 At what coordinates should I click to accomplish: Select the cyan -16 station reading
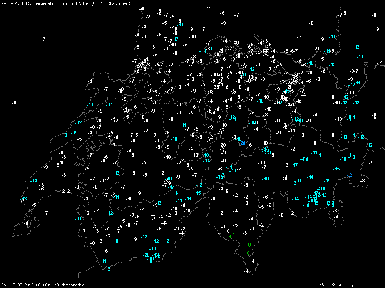coord(306,205)
